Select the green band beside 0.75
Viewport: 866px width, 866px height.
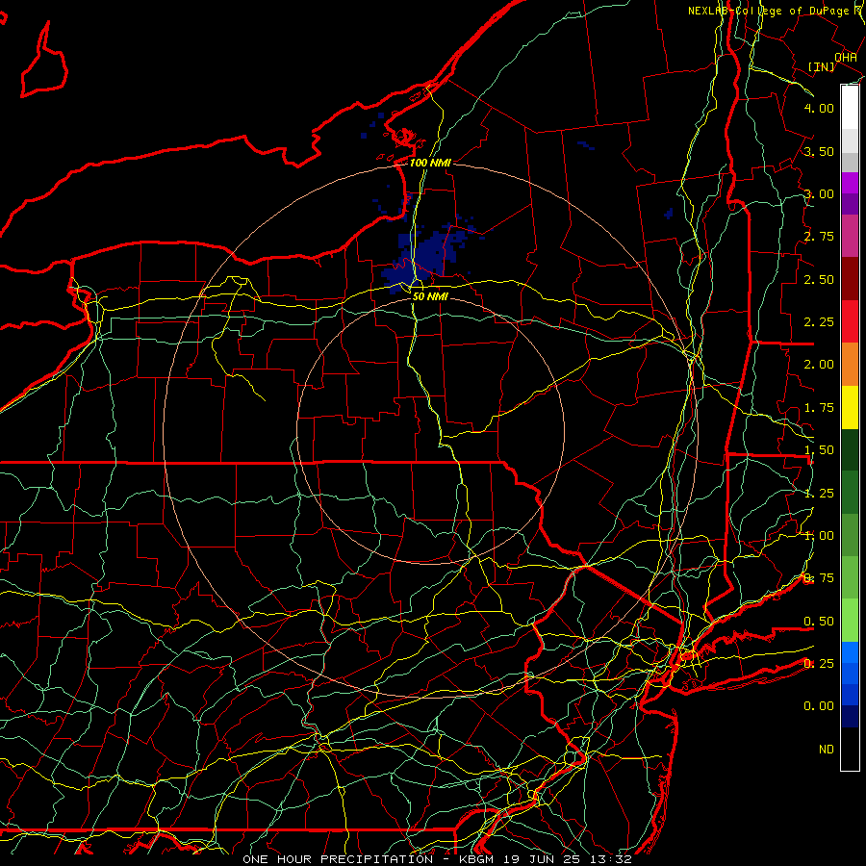[850, 577]
